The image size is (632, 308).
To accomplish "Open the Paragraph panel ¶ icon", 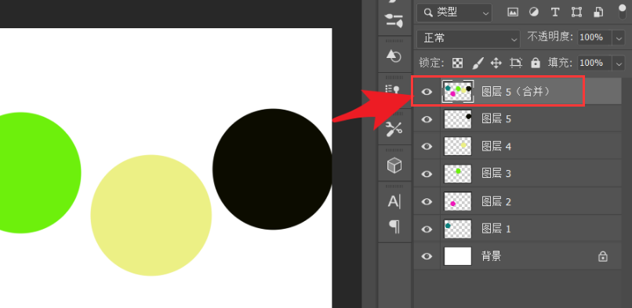I will (x=394, y=226).
